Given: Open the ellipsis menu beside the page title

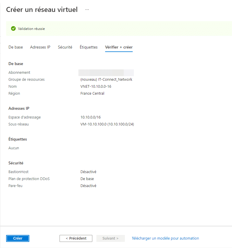Looking at the screenshot, I should [x=87, y=10].
